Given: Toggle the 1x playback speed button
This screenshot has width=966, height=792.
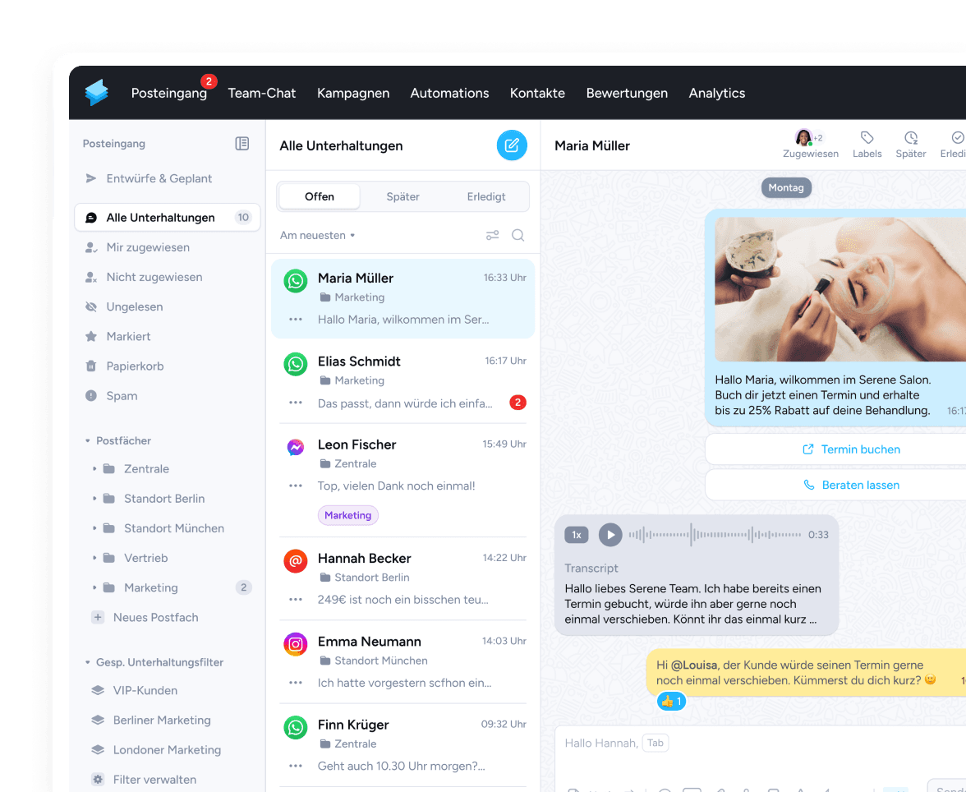Looking at the screenshot, I should coord(577,535).
